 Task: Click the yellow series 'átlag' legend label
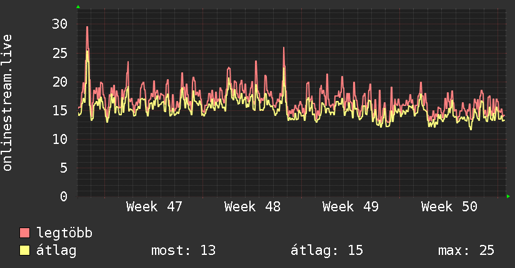click(56, 251)
